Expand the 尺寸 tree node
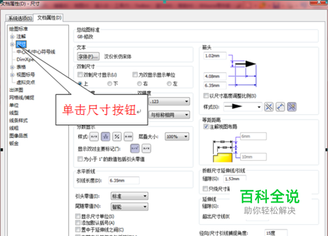Image resolution: width=328 pixels, height=236 pixels. click(x=12, y=45)
